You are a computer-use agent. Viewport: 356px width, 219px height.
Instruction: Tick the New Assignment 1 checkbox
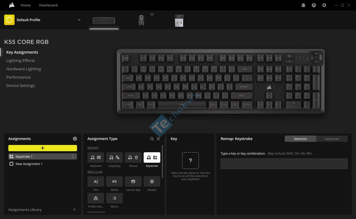point(11,164)
